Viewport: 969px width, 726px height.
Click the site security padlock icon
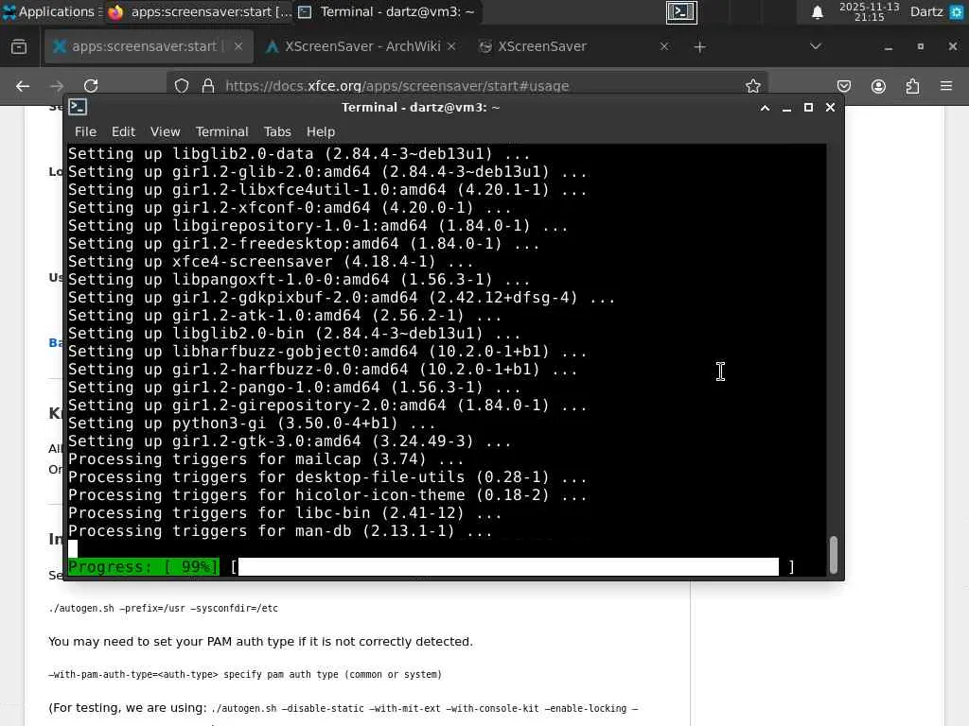click(x=208, y=86)
